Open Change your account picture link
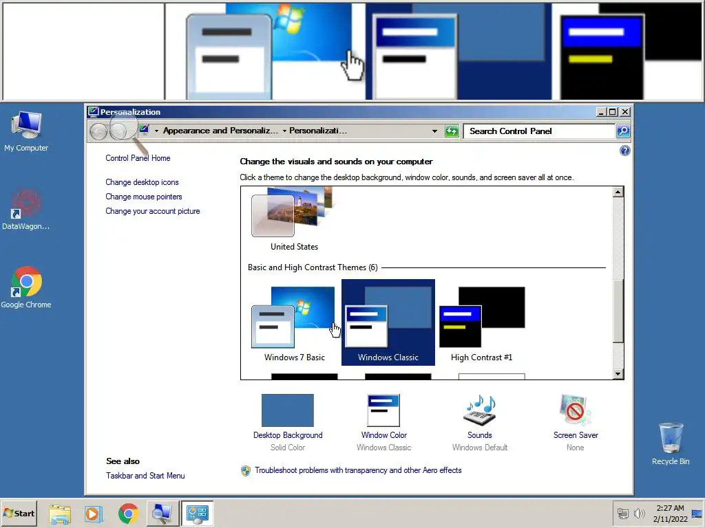 pos(152,211)
